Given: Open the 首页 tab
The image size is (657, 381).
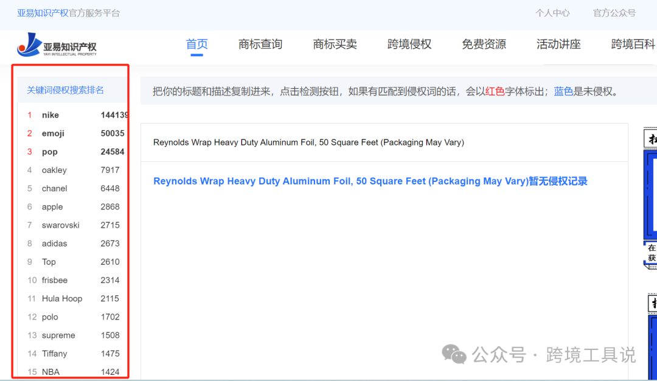Looking at the screenshot, I should (196, 44).
